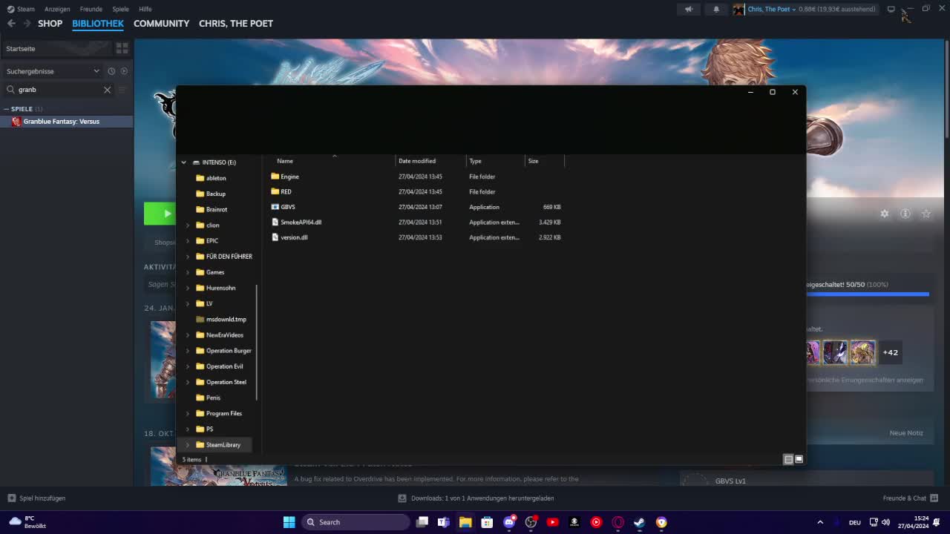
Task: Collapse the INTENSO (E:) drive in the sidebar
Action: (183, 162)
